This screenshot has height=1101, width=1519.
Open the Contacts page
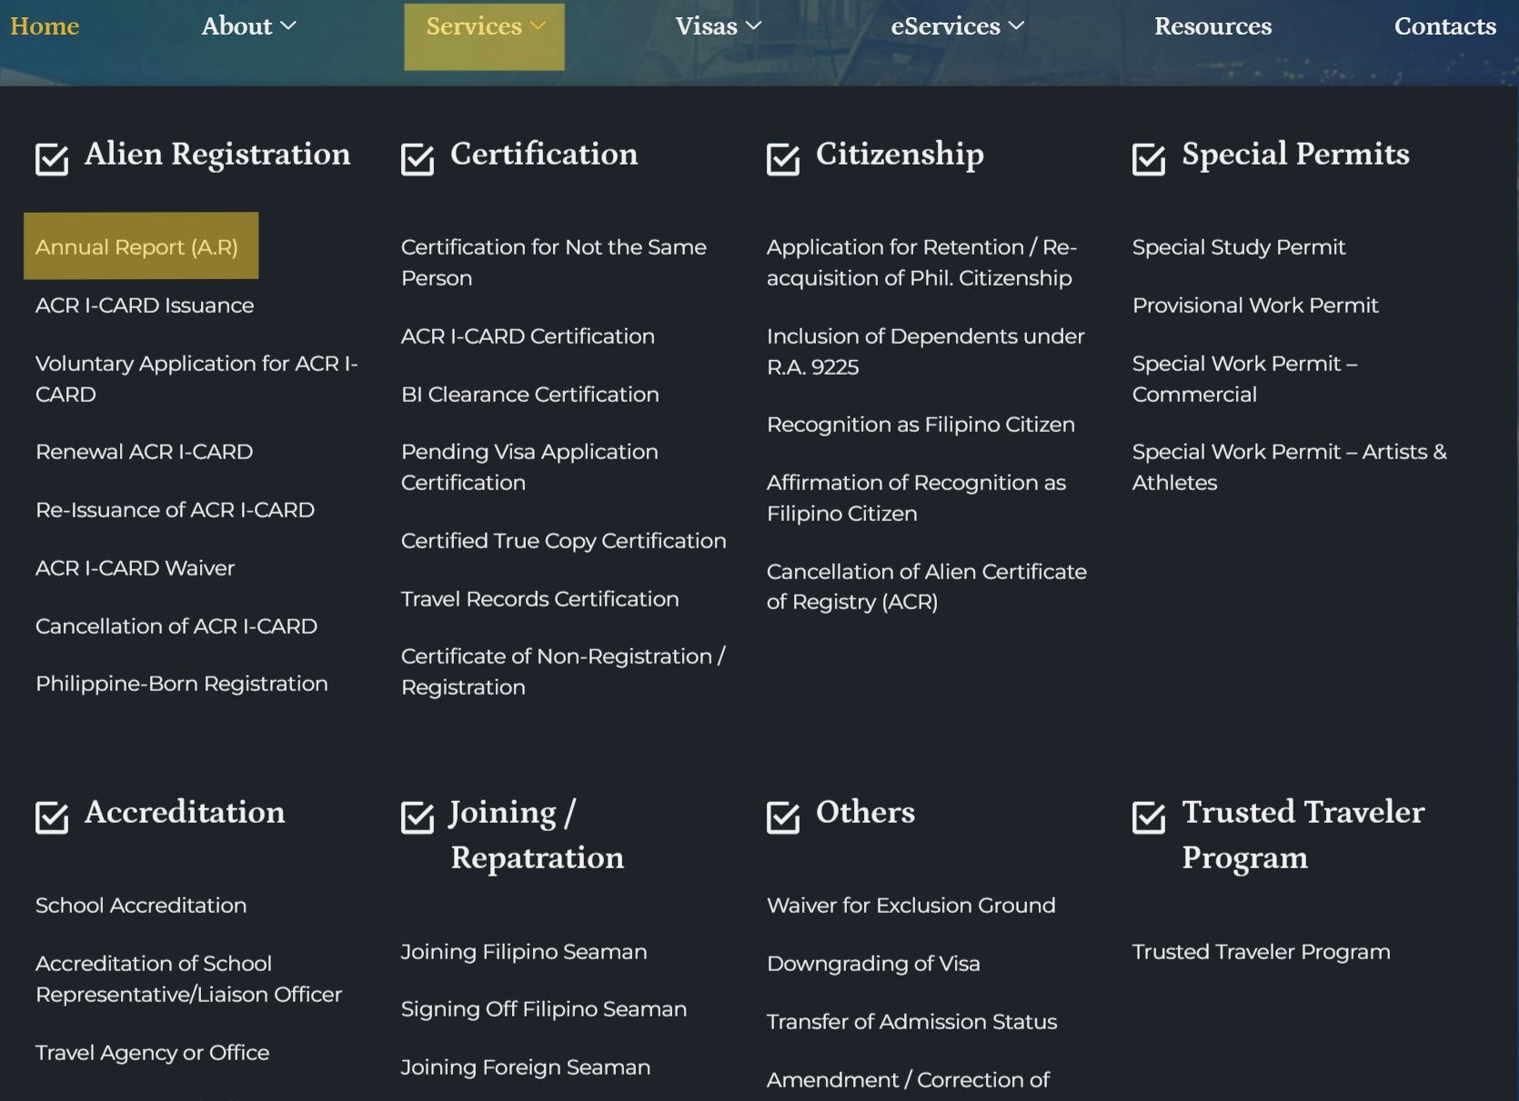tap(1445, 26)
